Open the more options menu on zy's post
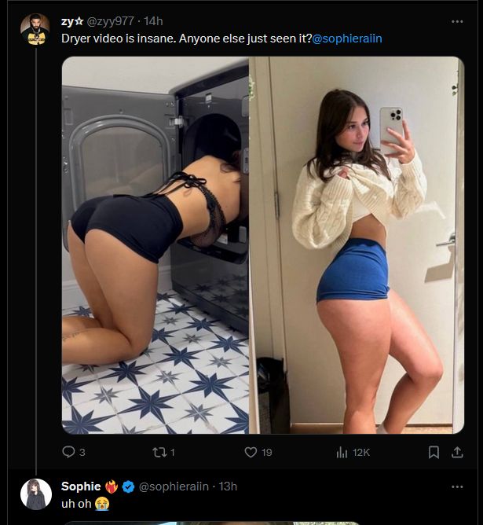483x525 pixels. [457, 21]
